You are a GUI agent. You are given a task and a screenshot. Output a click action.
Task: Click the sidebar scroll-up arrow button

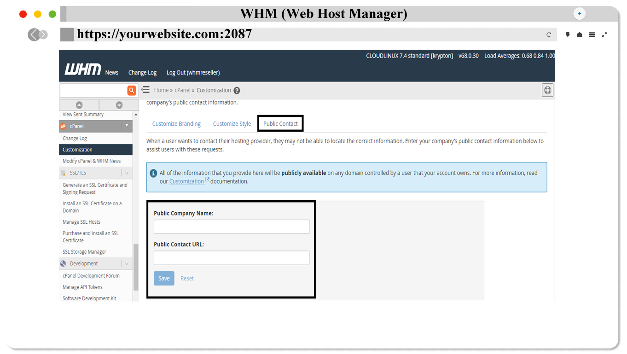pyautogui.click(x=79, y=105)
